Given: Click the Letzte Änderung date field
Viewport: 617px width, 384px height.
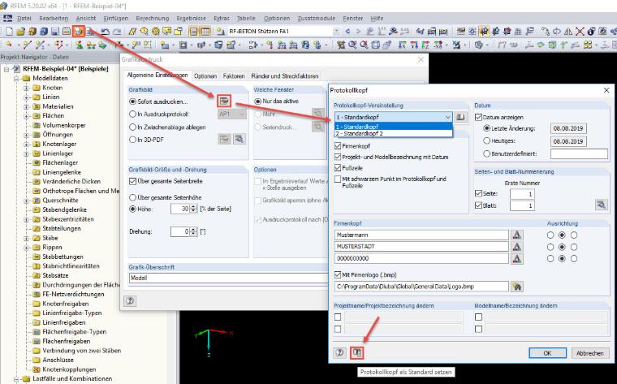Looking at the screenshot, I should 568,128.
